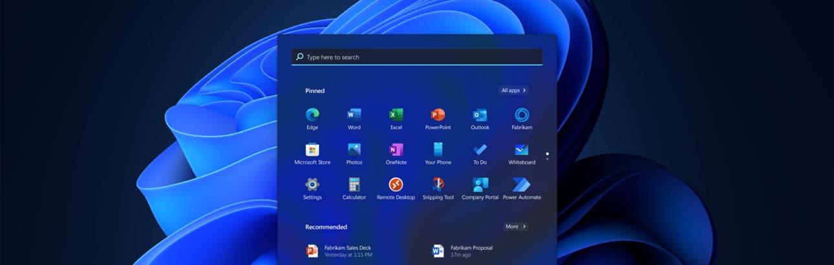
Task: Click the Type here to search field
Action: tap(417, 57)
